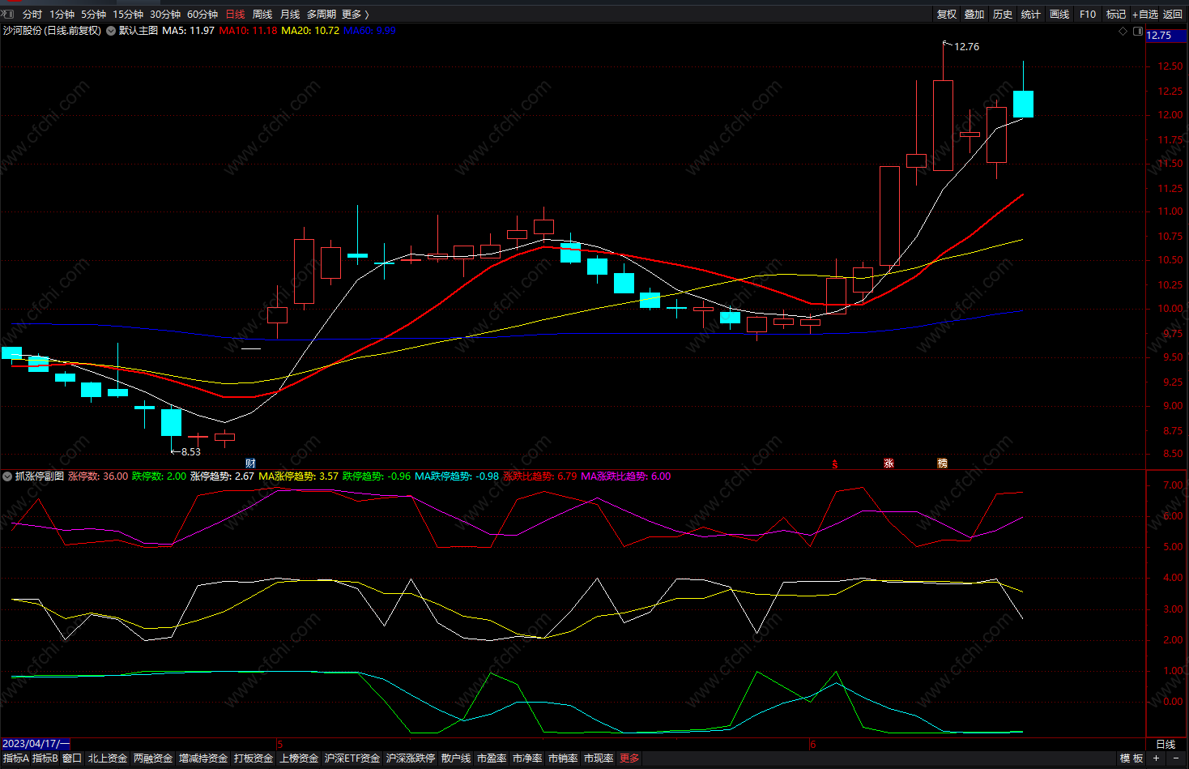The width and height of the screenshot is (1189, 769).
Task: Select the 15分钟 period
Action: pos(128,15)
